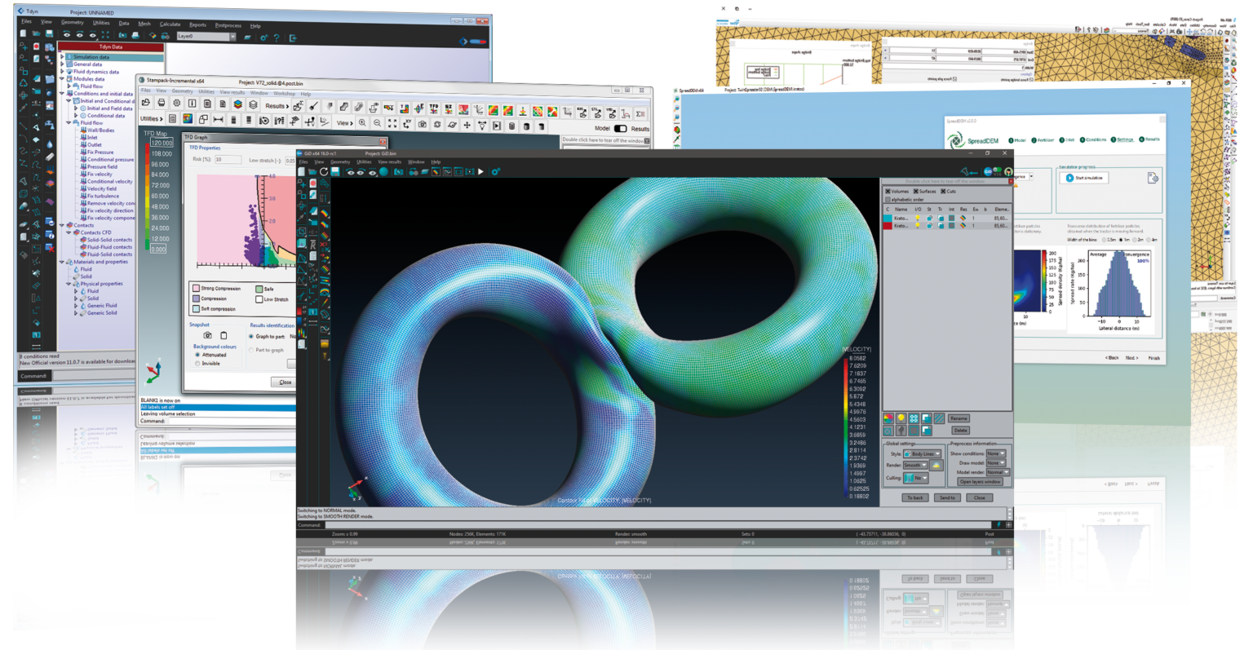Click the Risk [%] input field in TFD Properties
The image size is (1253, 650).
228,160
